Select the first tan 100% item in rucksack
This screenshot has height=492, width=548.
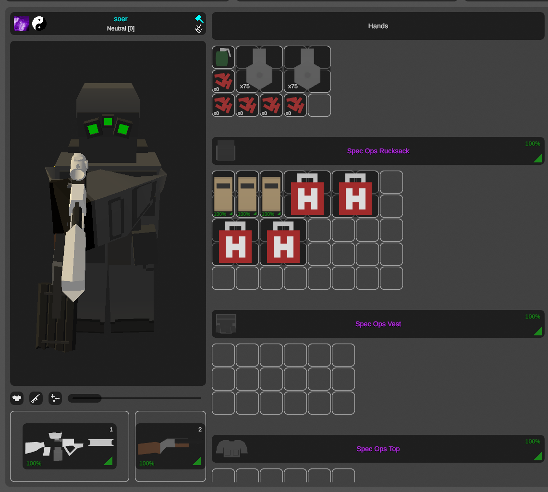223,194
